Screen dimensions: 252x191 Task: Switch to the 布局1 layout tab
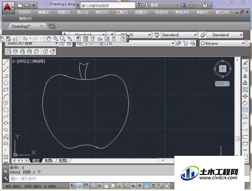click(49, 161)
